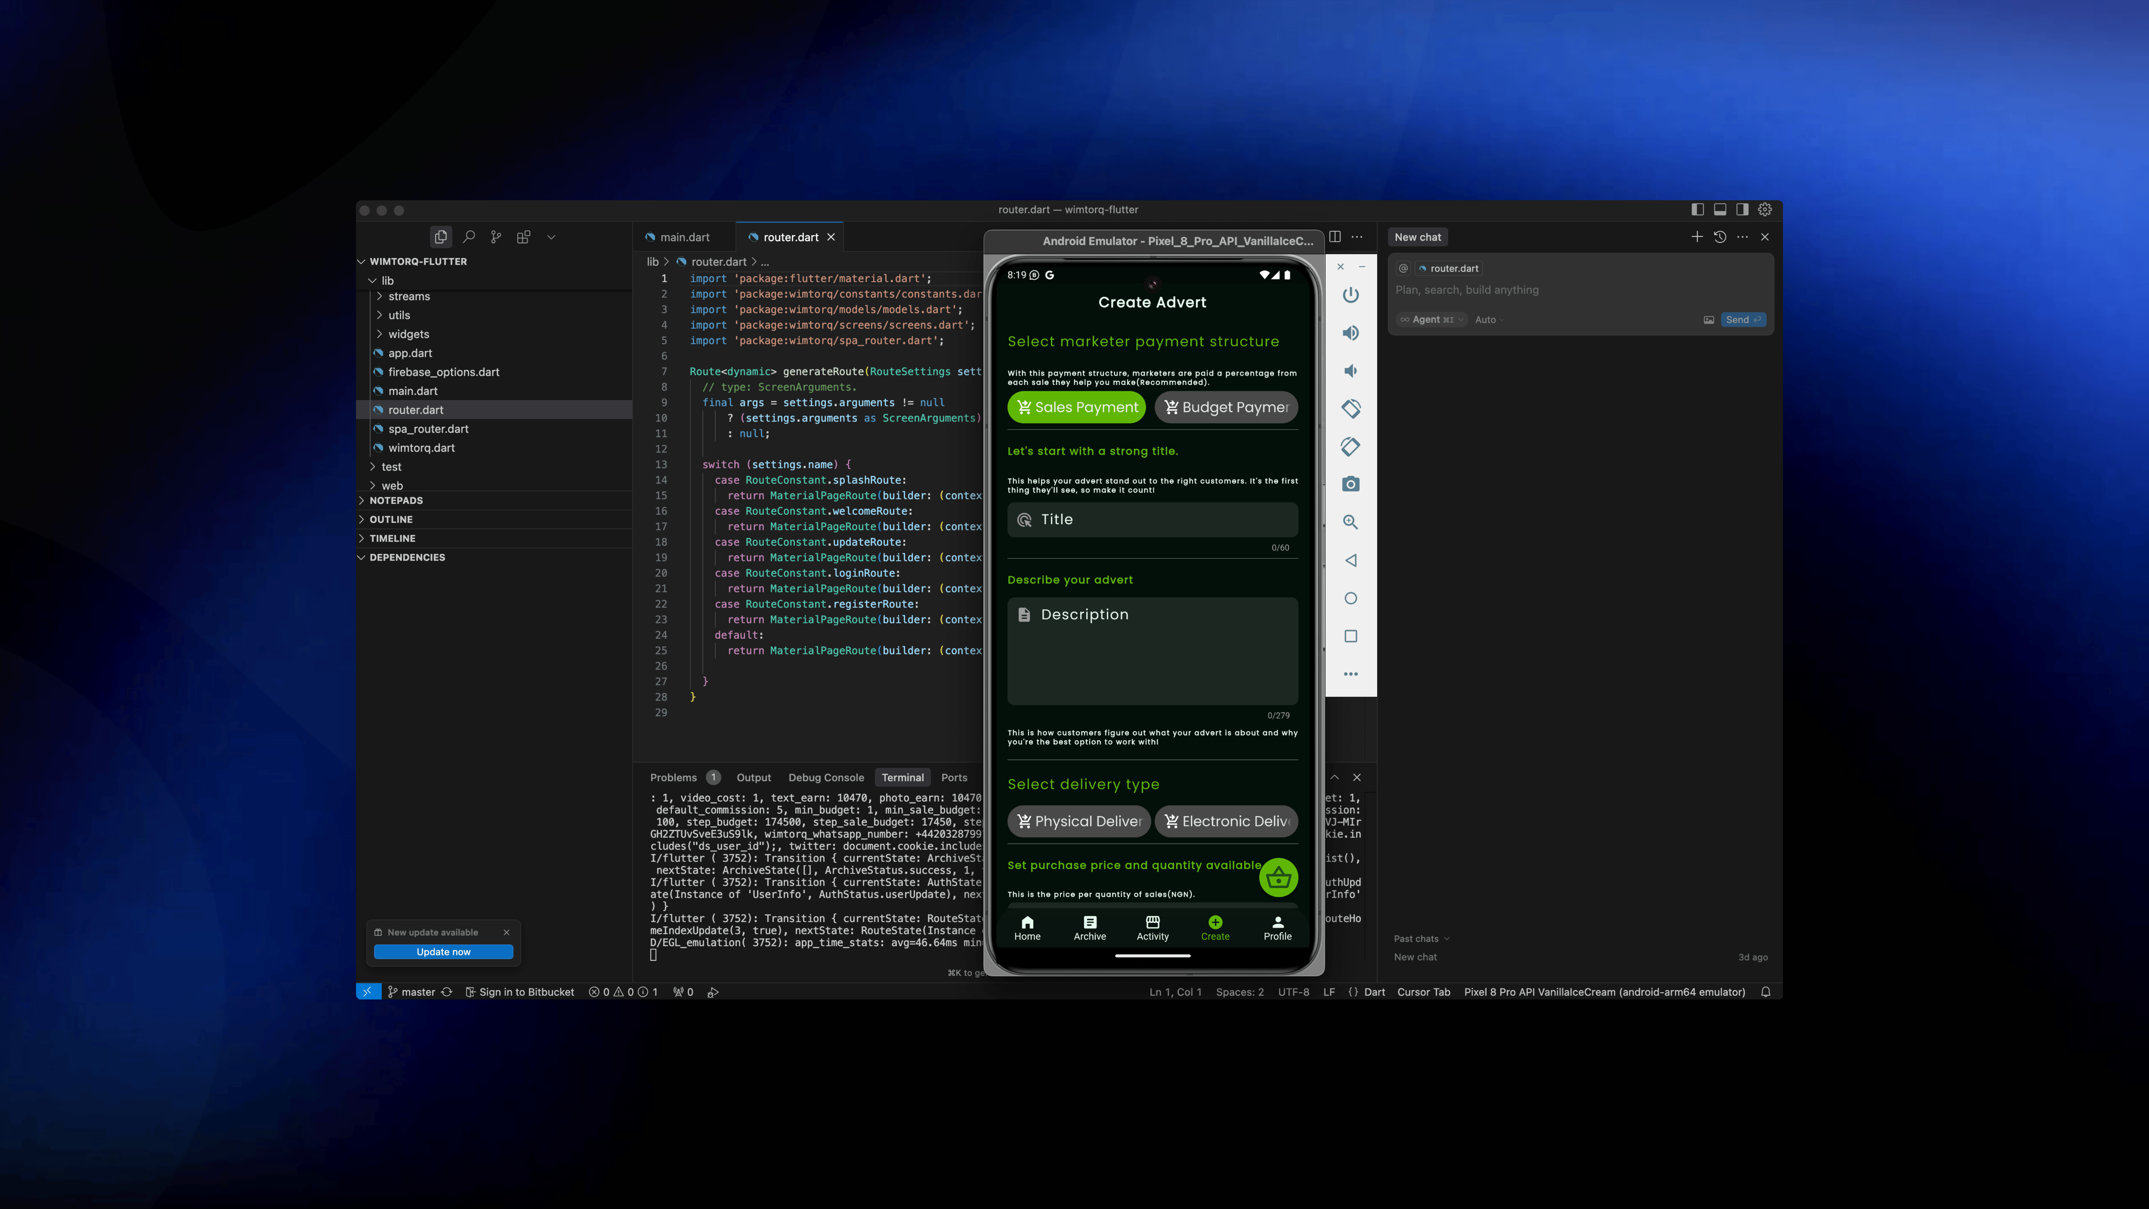Show chat history clock icon

click(x=1720, y=237)
